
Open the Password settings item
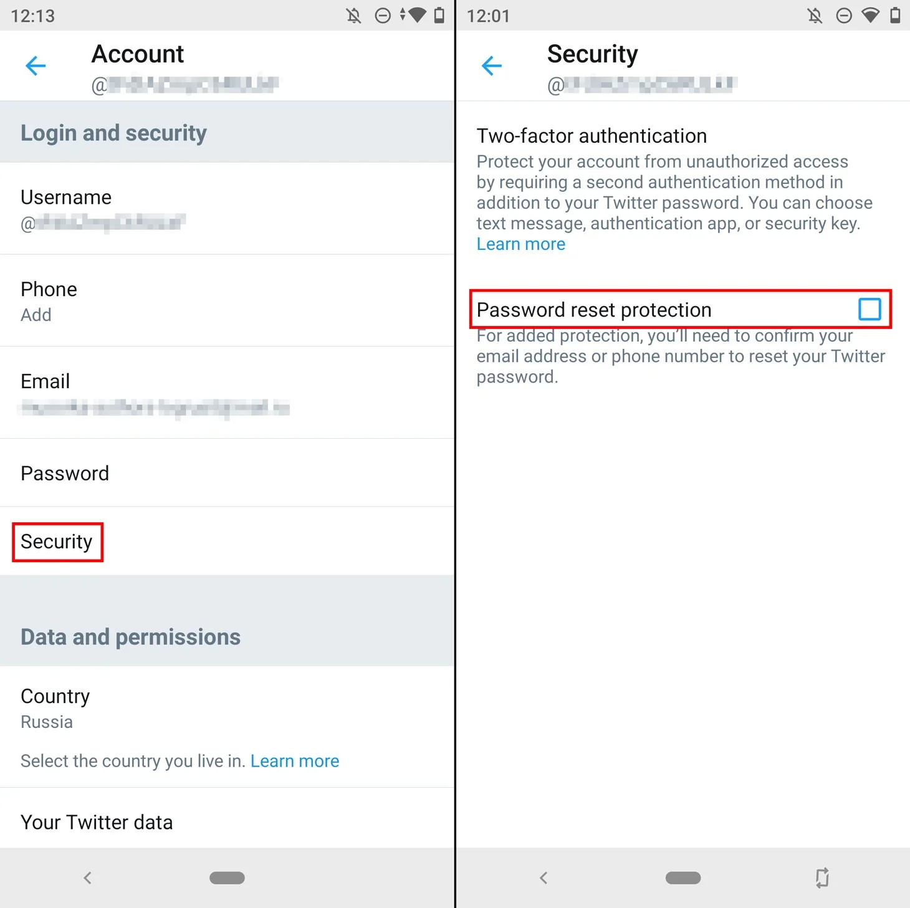pos(65,474)
